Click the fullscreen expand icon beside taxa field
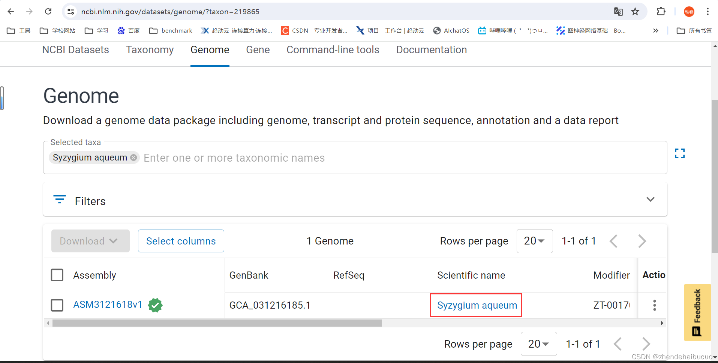 tap(680, 153)
